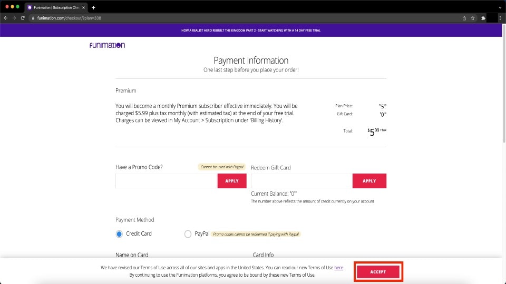Click the lock icon in the address bar
Viewport: 506px width, 284px height.
[33, 18]
